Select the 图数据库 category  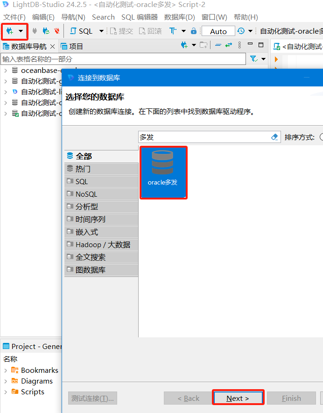click(x=101, y=270)
